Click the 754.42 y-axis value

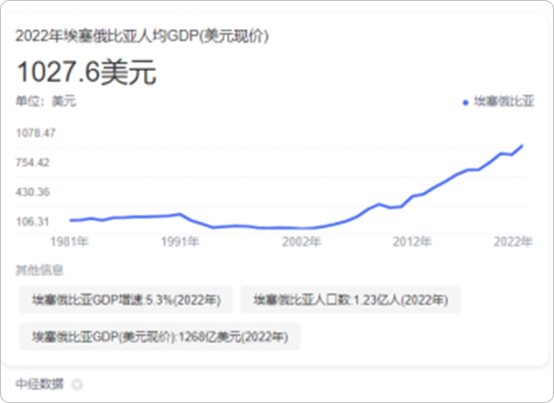pos(32,162)
